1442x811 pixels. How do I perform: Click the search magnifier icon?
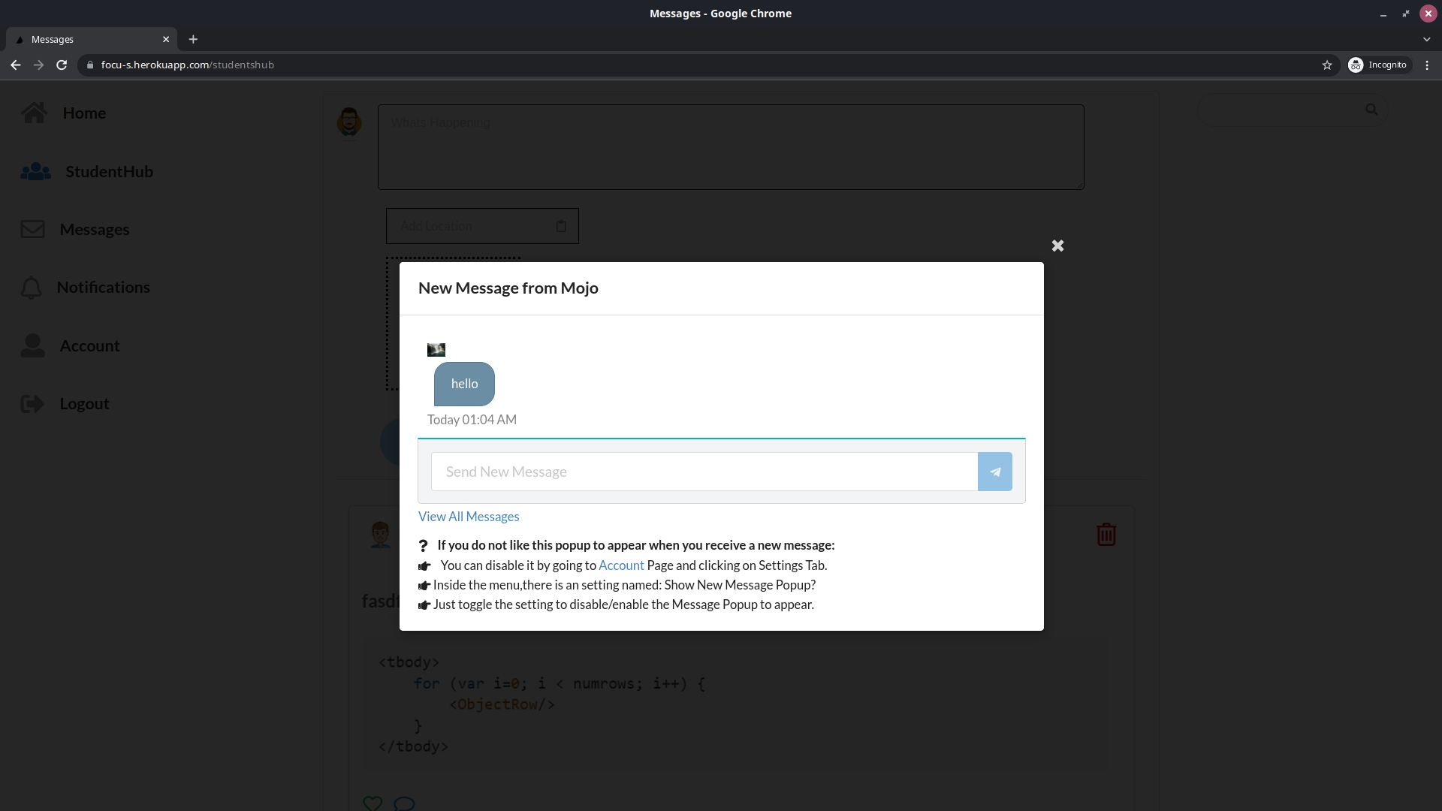point(1371,110)
